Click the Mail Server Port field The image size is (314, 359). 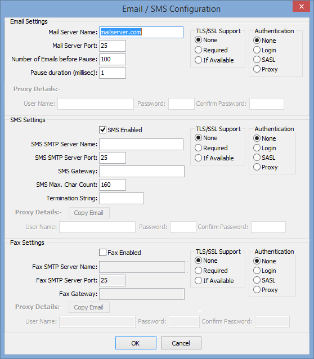[x=113, y=46]
